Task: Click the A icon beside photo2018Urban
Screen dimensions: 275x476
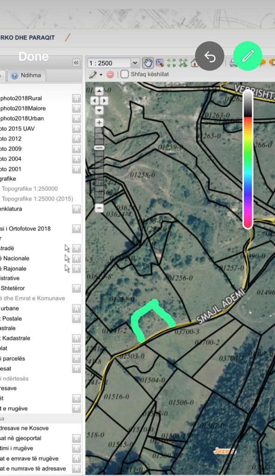Action: pyautogui.click(x=76, y=119)
